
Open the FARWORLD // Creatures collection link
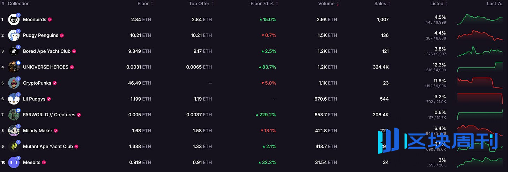(x=49, y=115)
